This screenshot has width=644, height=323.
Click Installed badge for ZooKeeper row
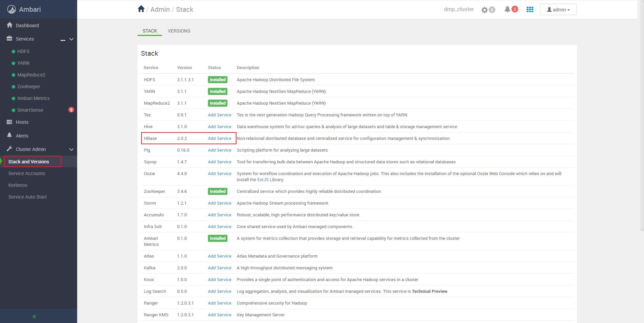pos(218,191)
